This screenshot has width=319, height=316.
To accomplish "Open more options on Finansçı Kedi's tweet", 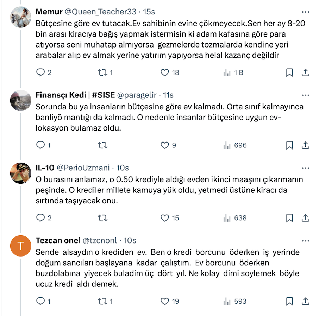I will click(305, 95).
